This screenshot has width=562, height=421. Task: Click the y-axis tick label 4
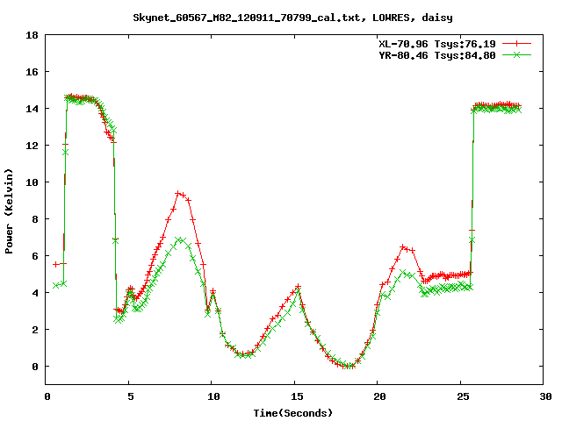point(35,293)
